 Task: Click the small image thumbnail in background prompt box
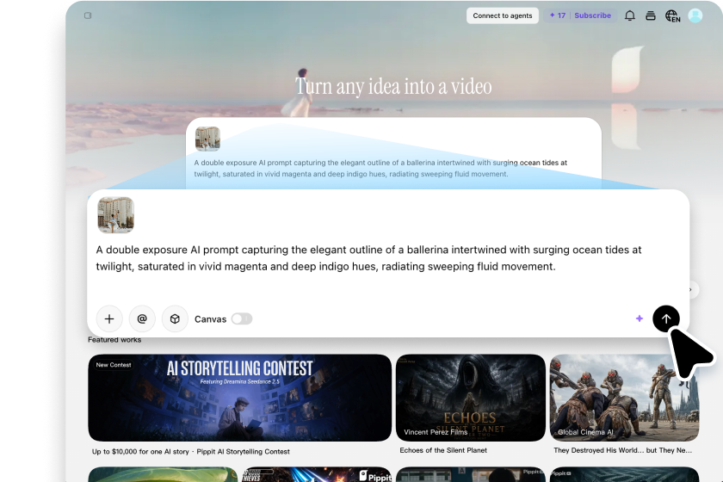(x=207, y=139)
